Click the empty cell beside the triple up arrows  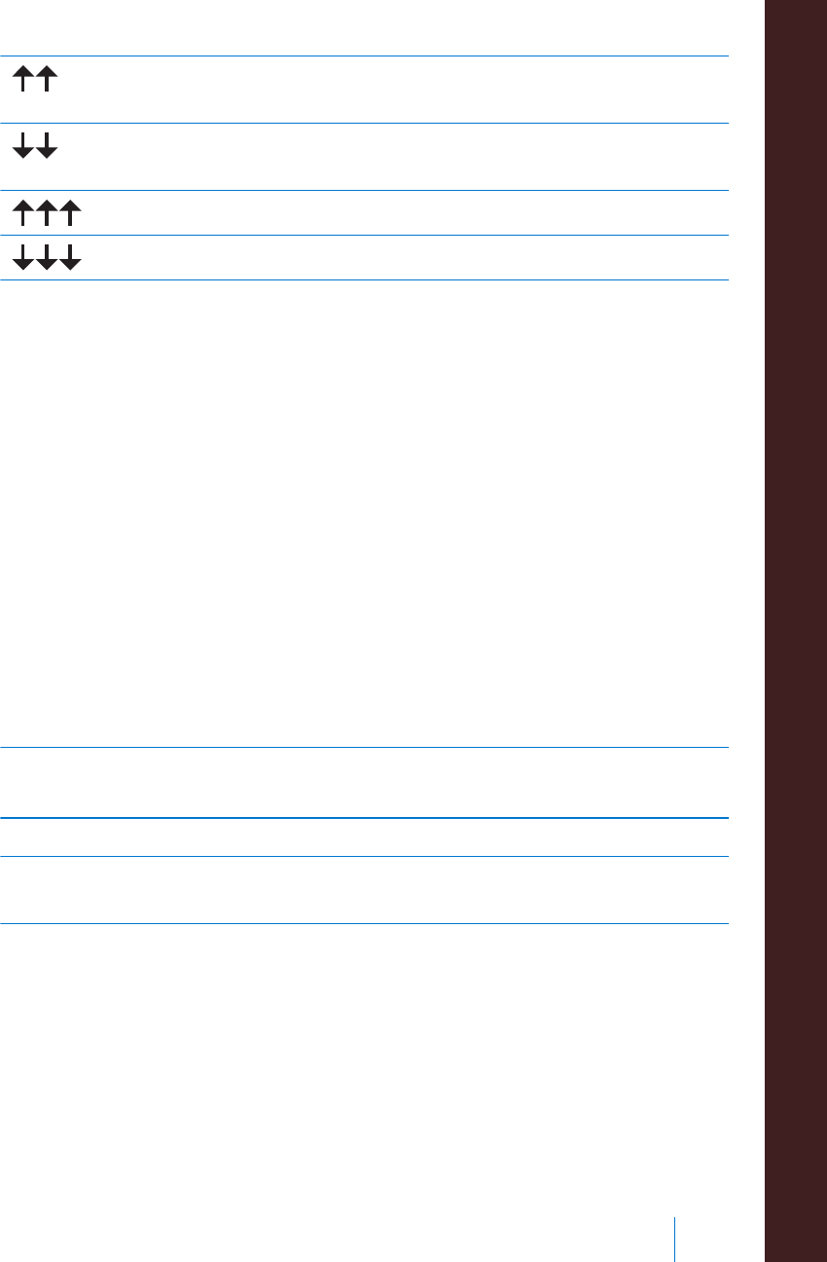point(409,212)
